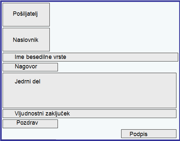Select the Nagovor box
Viewport: 180px width, 141px height.
pyautogui.click(x=30, y=67)
